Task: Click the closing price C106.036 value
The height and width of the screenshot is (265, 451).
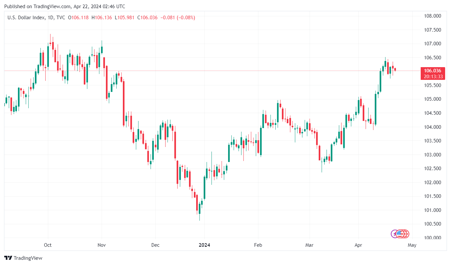Action: click(x=147, y=18)
